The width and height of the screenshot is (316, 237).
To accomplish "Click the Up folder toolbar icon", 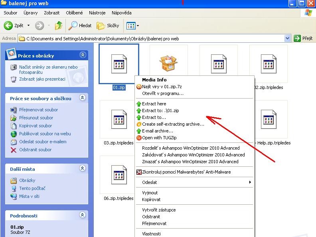I will point(59,26).
